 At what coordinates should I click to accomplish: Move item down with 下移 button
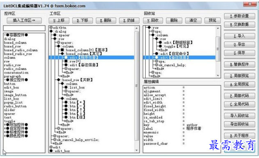82,21
